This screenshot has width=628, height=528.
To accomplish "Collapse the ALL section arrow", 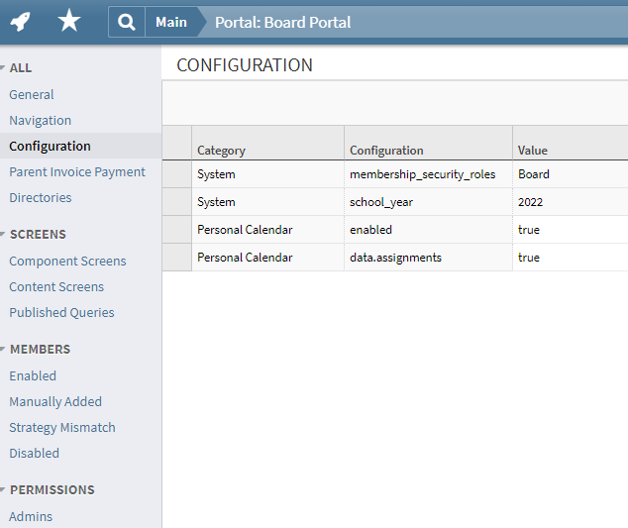I will tap(2, 67).
